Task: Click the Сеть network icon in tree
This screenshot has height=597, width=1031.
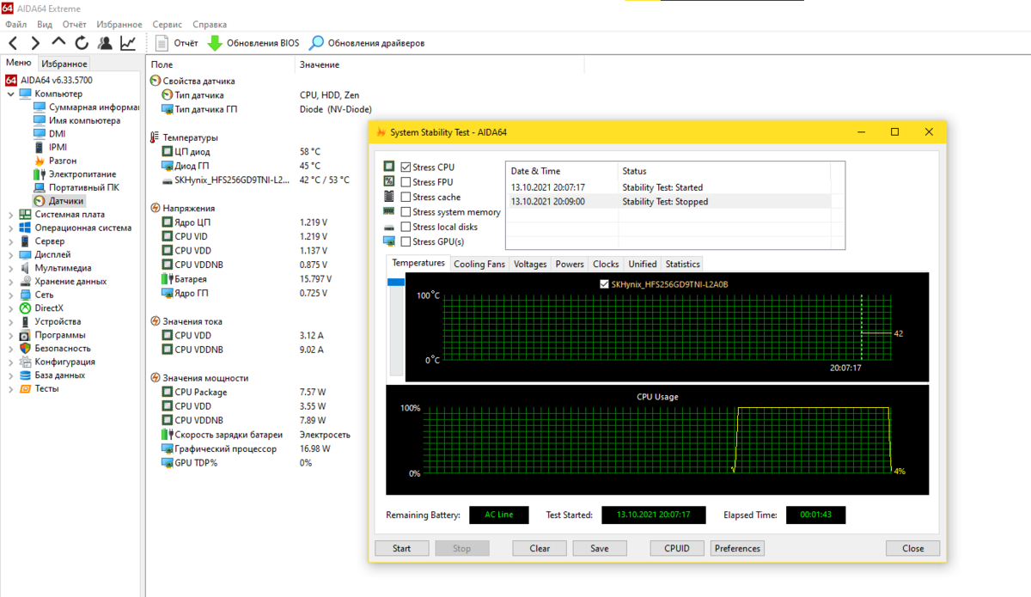Action: pyautogui.click(x=25, y=295)
